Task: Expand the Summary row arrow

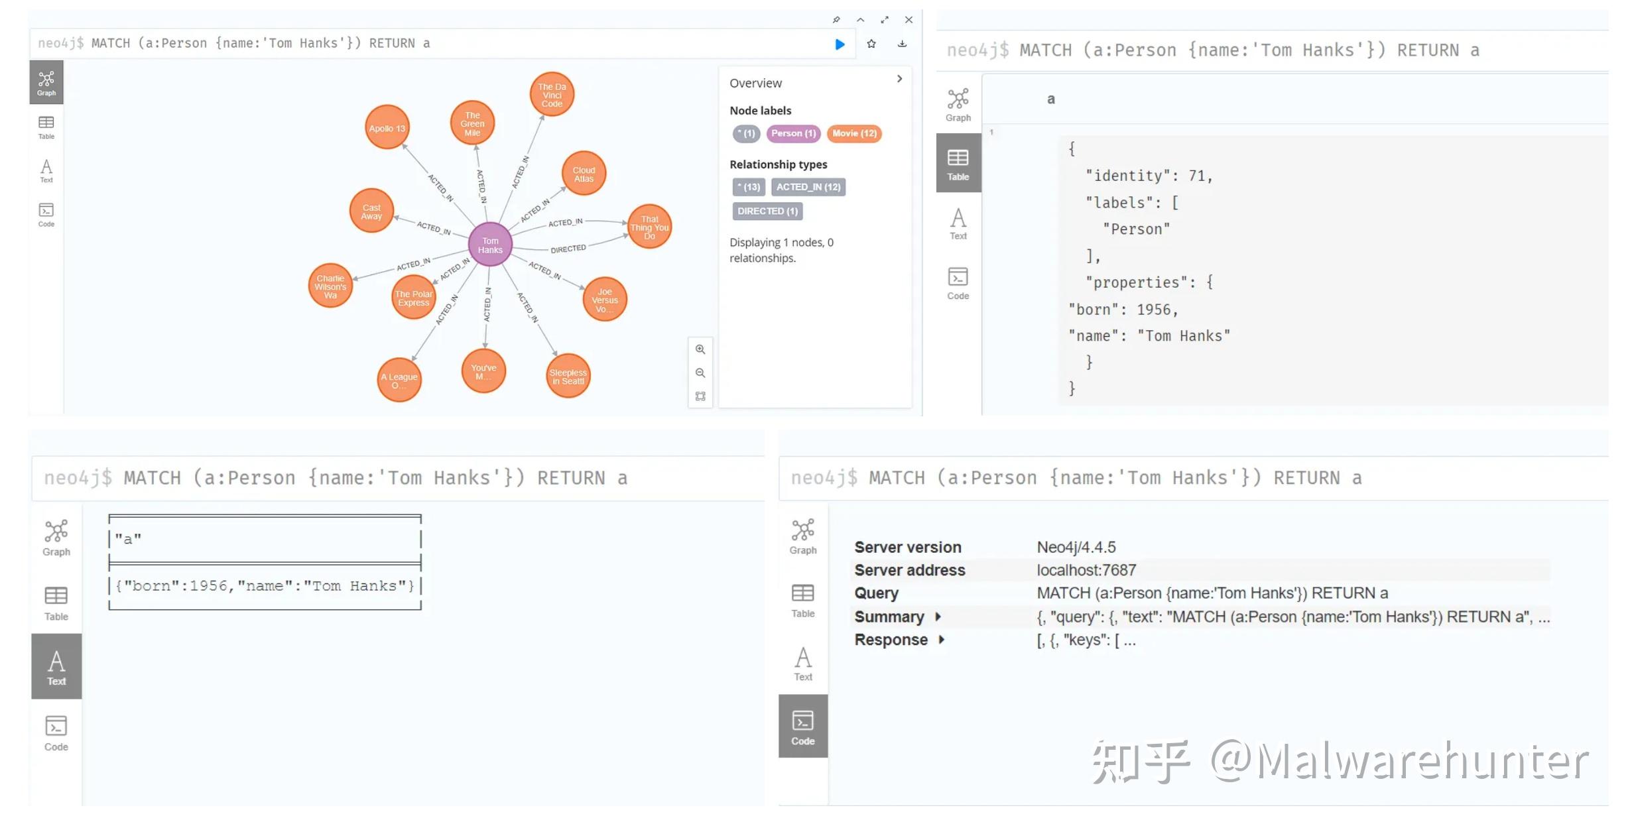Action: (938, 617)
